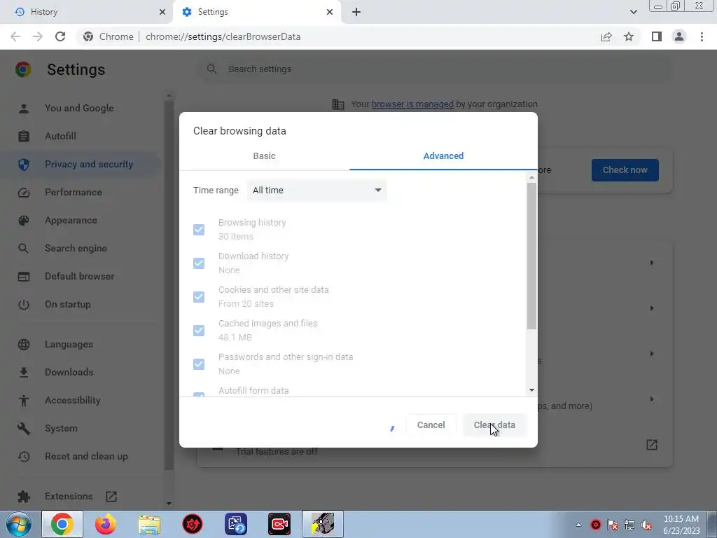717x538 pixels.
Task: Go back to previous page
Action: [x=15, y=36]
